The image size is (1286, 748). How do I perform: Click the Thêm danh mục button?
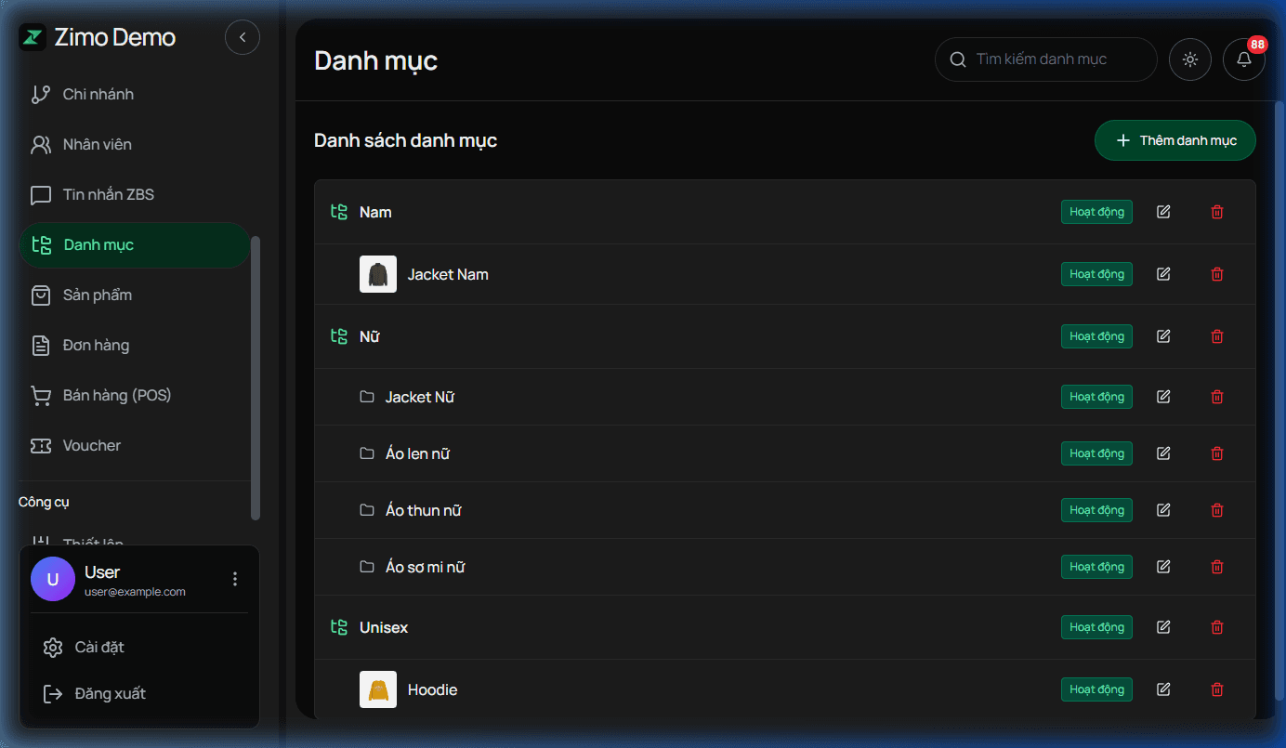click(1174, 140)
